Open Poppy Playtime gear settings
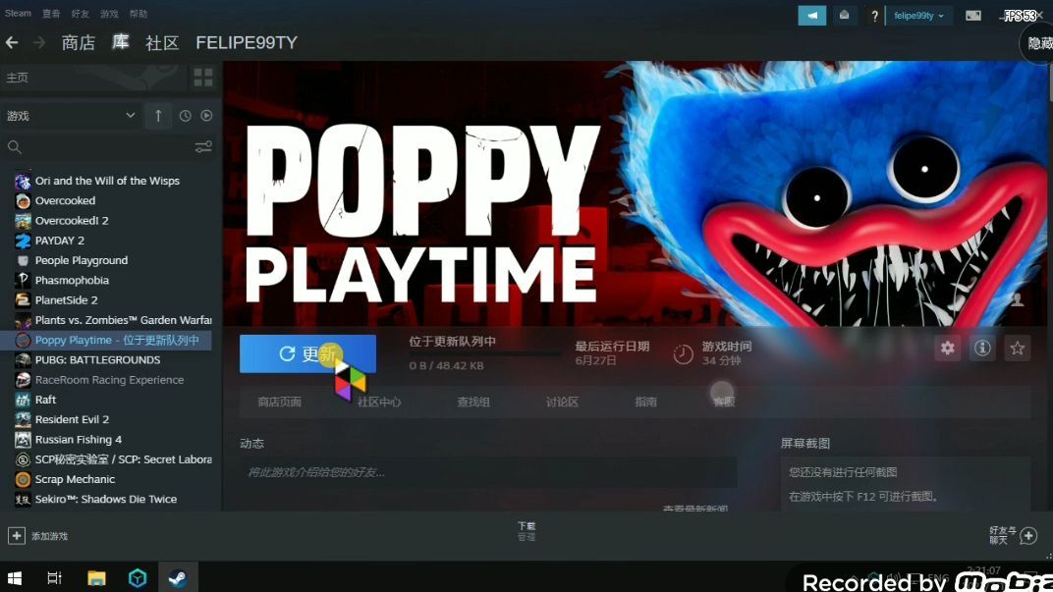 pyautogui.click(x=948, y=348)
